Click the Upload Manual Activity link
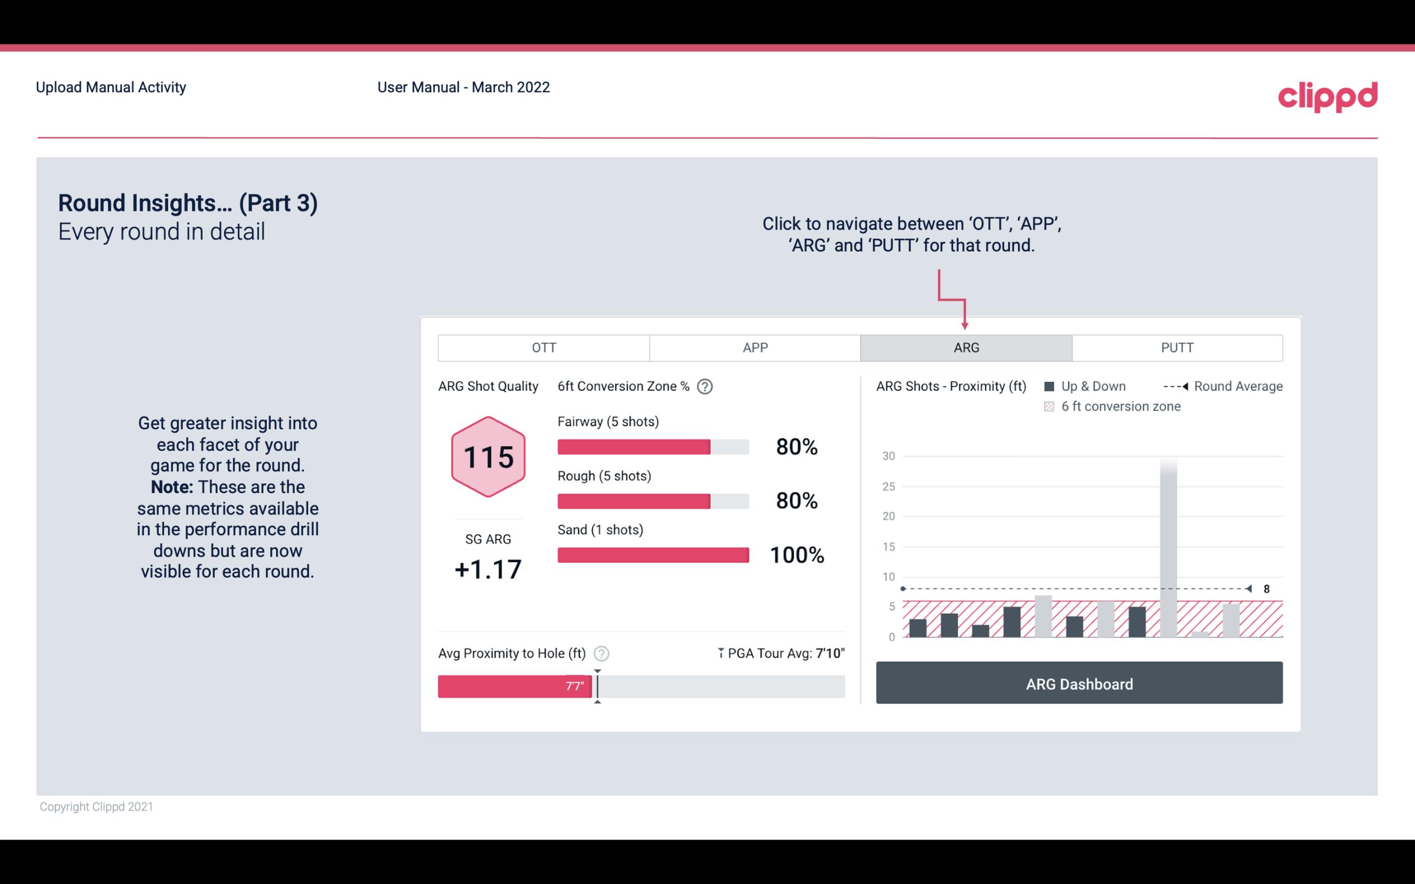 tap(110, 87)
